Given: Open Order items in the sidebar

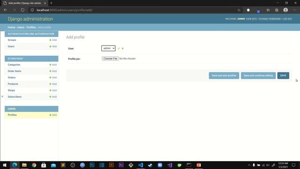Looking at the screenshot, I should point(15,71).
